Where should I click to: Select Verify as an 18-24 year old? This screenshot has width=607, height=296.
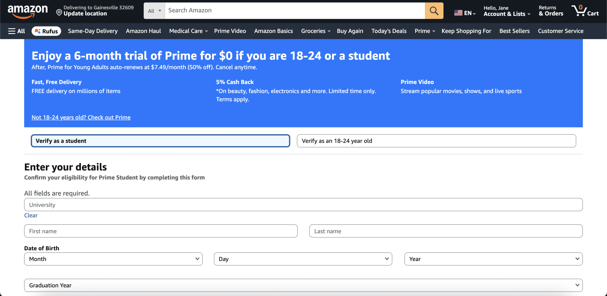pos(436,141)
